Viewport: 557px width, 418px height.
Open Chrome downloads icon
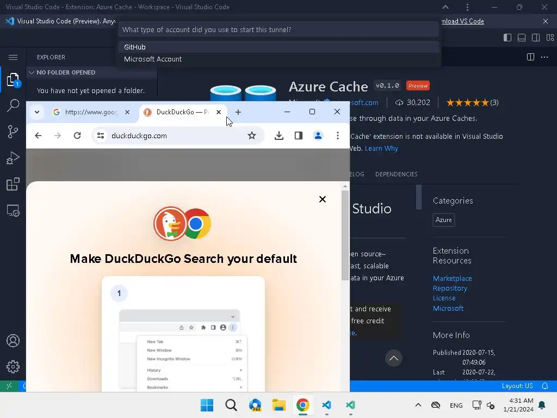(279, 136)
